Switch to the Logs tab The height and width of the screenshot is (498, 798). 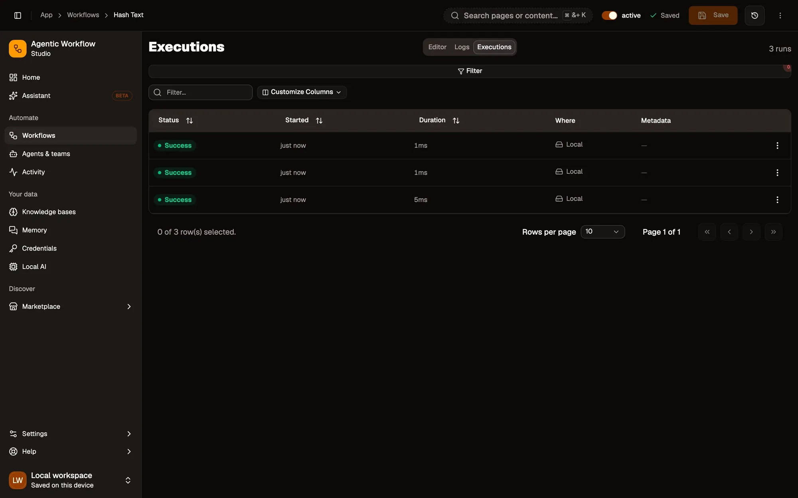[x=462, y=47]
